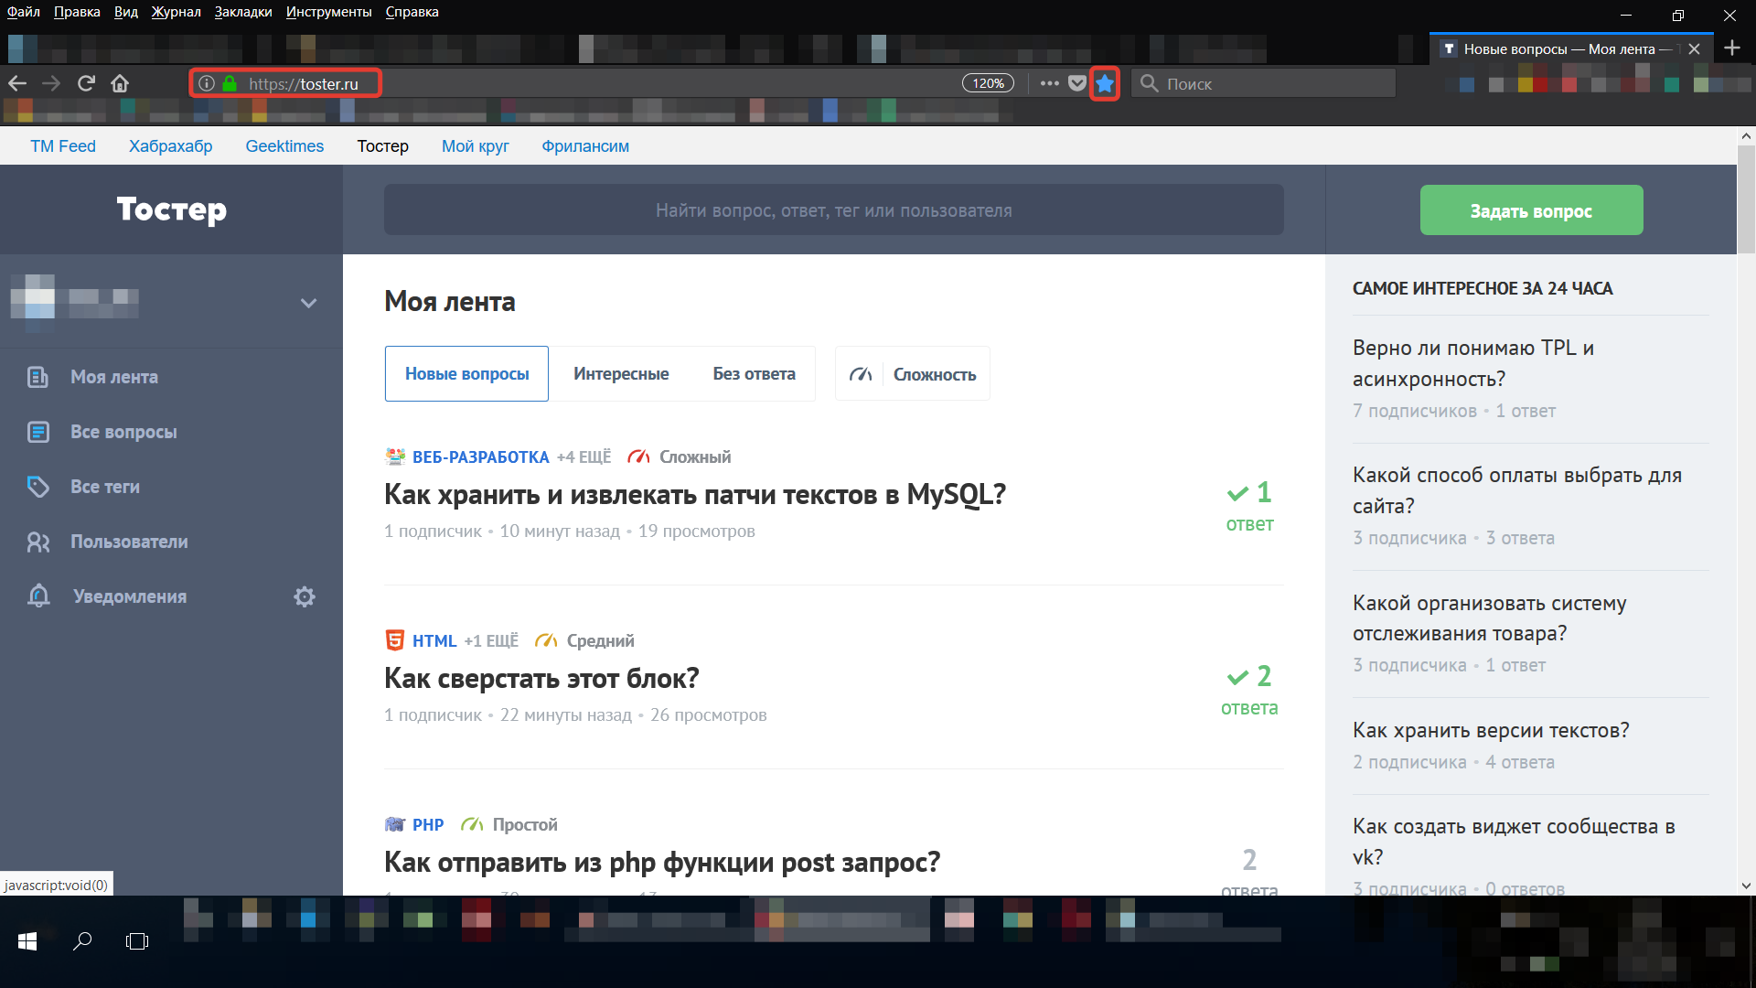Open question about MySQL text patches
The width and height of the screenshot is (1756, 988).
pyautogui.click(x=695, y=495)
